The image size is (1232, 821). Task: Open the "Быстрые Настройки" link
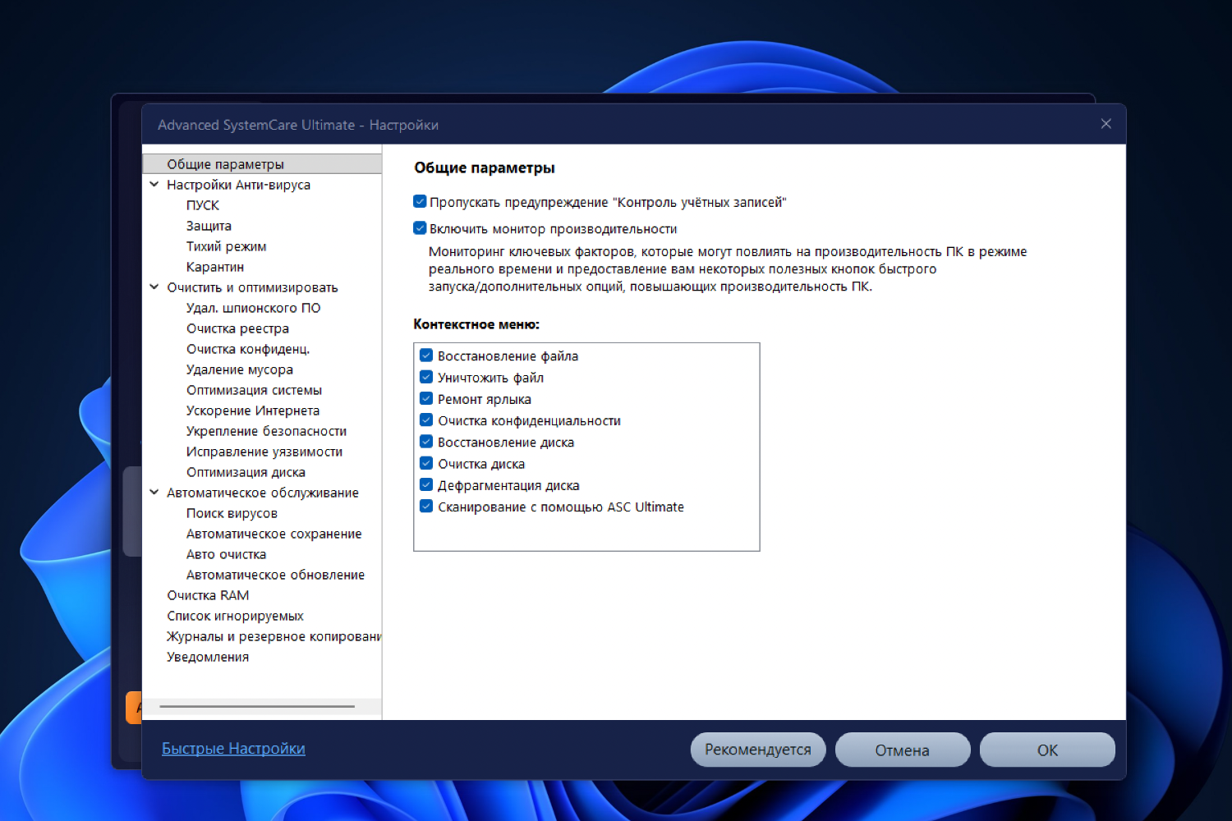[233, 749]
